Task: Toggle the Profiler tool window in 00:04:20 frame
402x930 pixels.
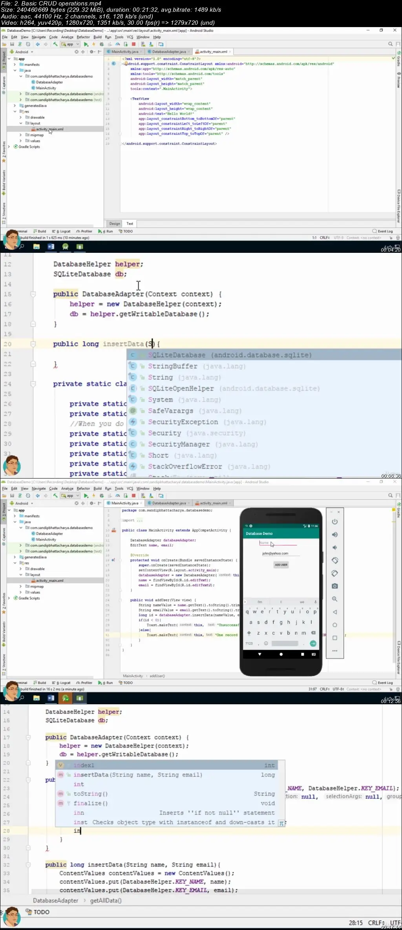Action: [x=84, y=232]
